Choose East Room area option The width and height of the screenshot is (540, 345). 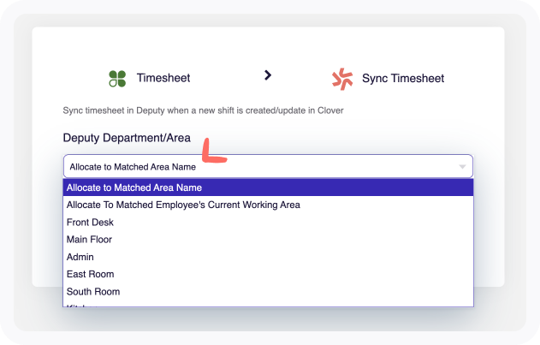(268, 274)
